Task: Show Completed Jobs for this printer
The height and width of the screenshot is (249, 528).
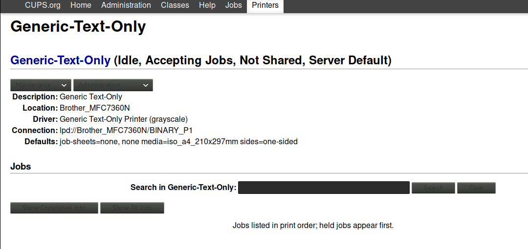Action: point(54,208)
